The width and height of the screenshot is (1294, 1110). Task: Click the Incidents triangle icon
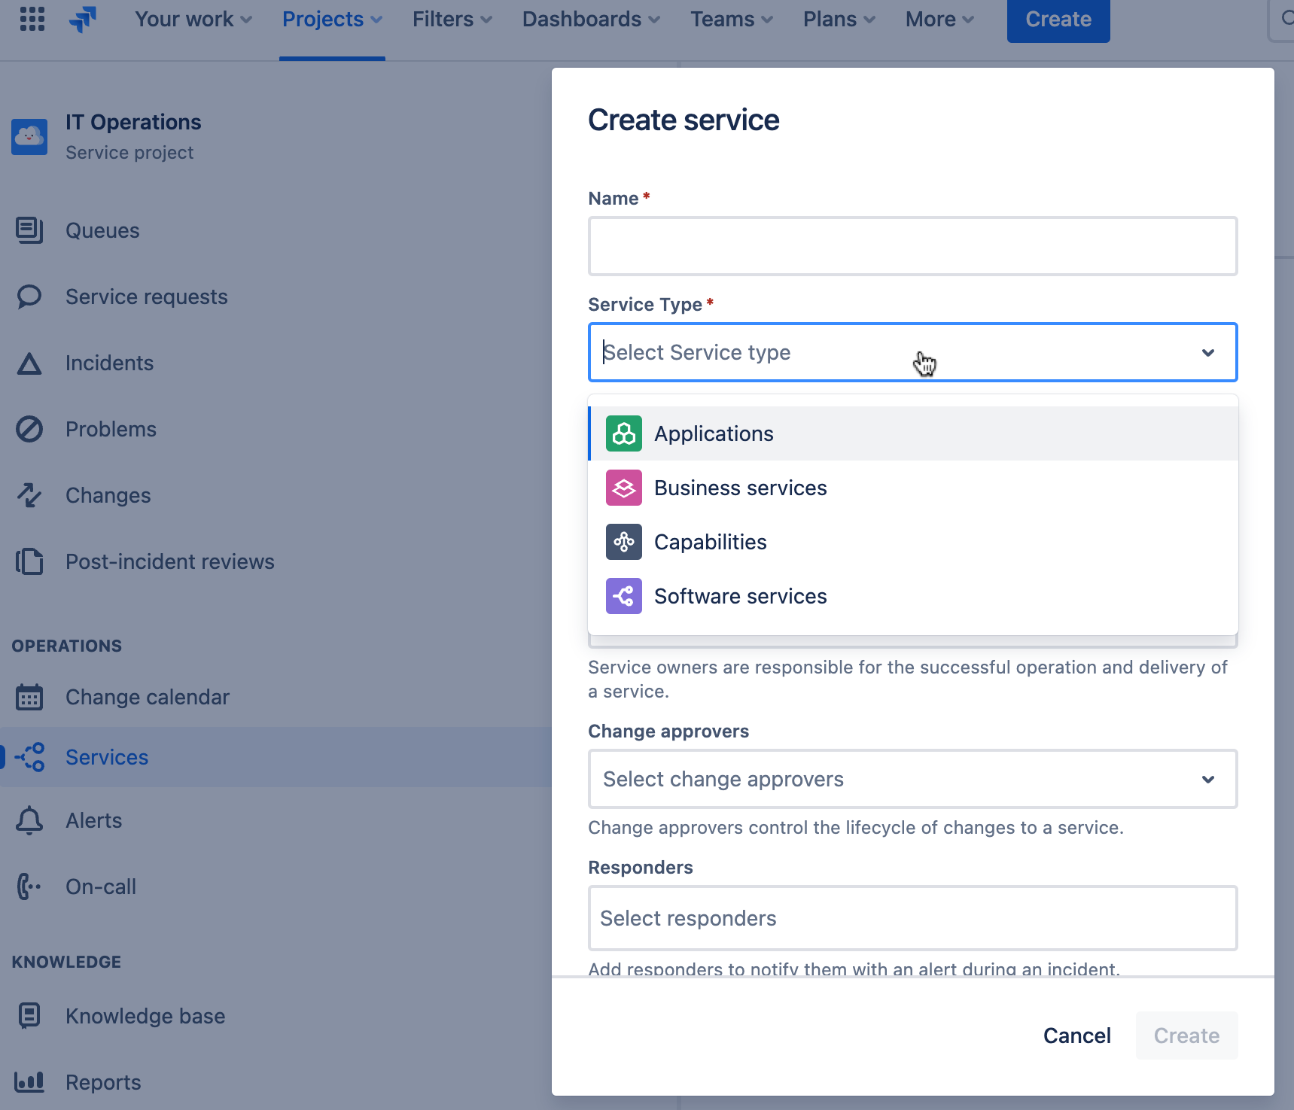pyautogui.click(x=29, y=363)
